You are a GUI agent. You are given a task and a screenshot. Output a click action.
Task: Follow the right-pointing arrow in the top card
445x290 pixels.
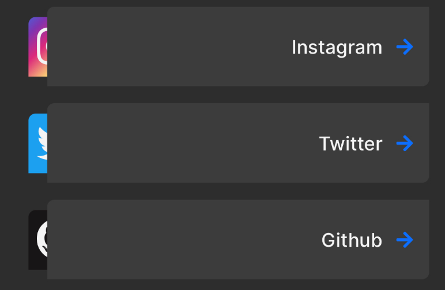point(405,47)
